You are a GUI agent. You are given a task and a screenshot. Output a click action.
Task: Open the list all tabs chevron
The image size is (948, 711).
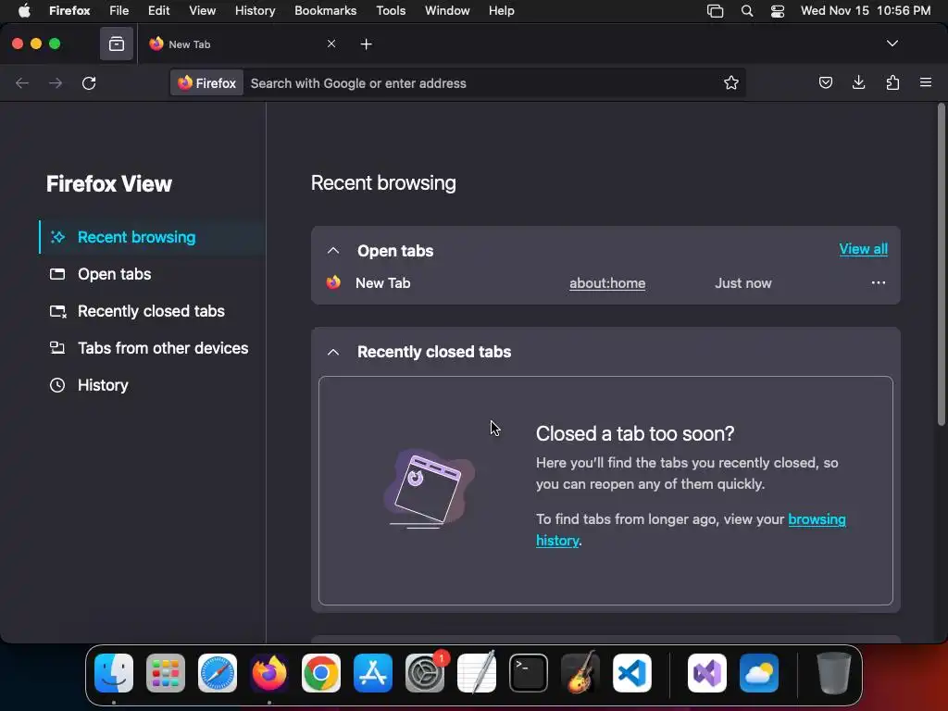tap(892, 44)
